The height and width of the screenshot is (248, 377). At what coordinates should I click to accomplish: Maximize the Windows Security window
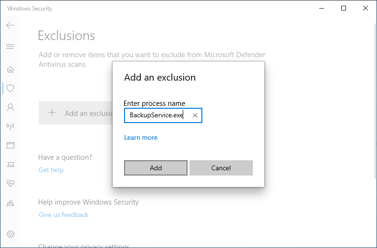[344, 8]
